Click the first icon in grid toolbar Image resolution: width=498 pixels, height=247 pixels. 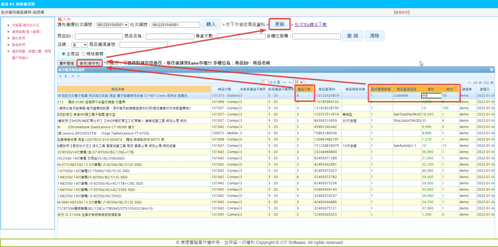(60, 76)
